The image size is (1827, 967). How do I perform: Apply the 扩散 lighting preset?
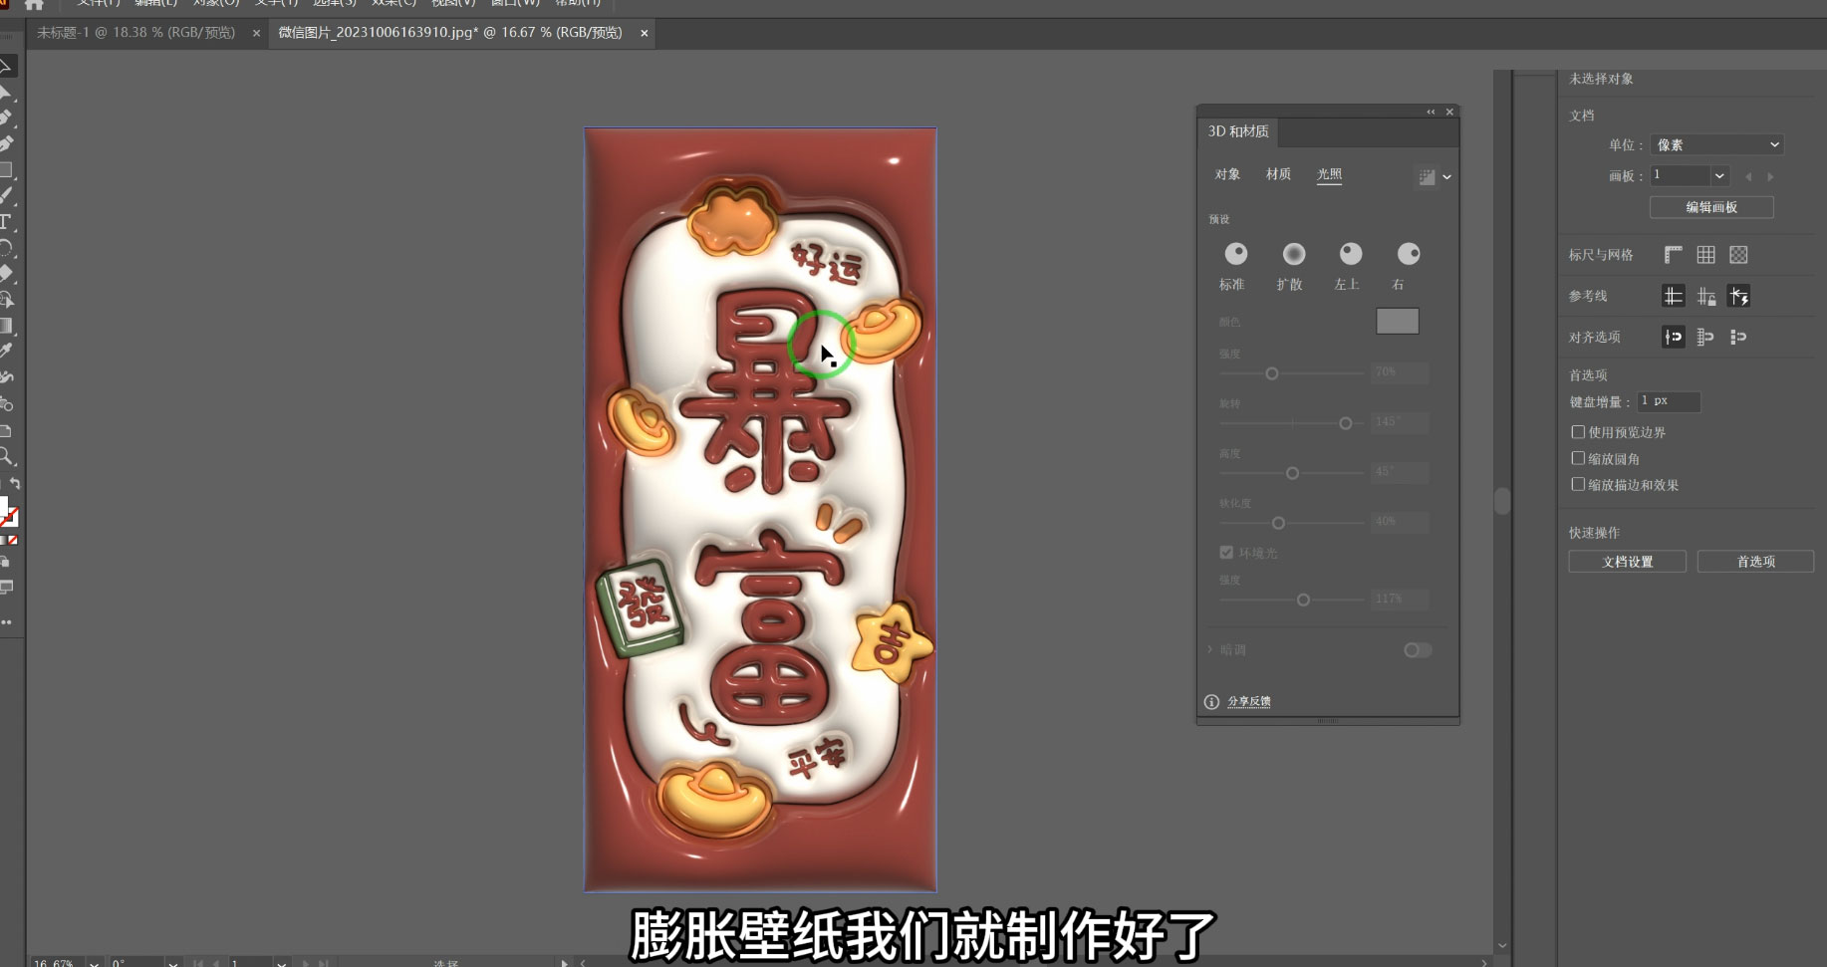1292,254
